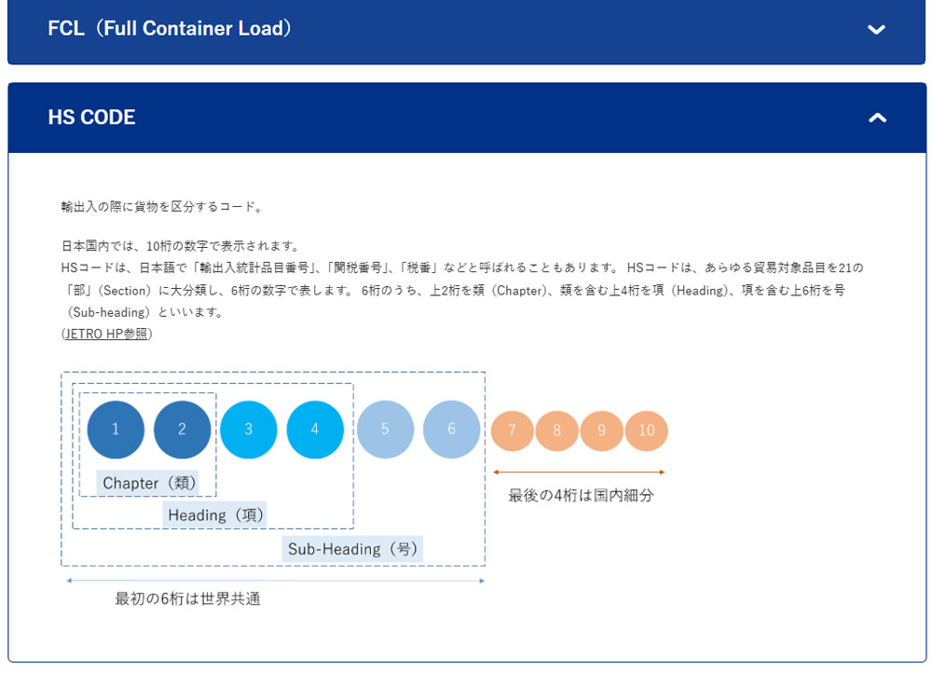Click the dark blue circle numbered 1
Screen dimensions: 932x699
pyautogui.click(x=116, y=429)
